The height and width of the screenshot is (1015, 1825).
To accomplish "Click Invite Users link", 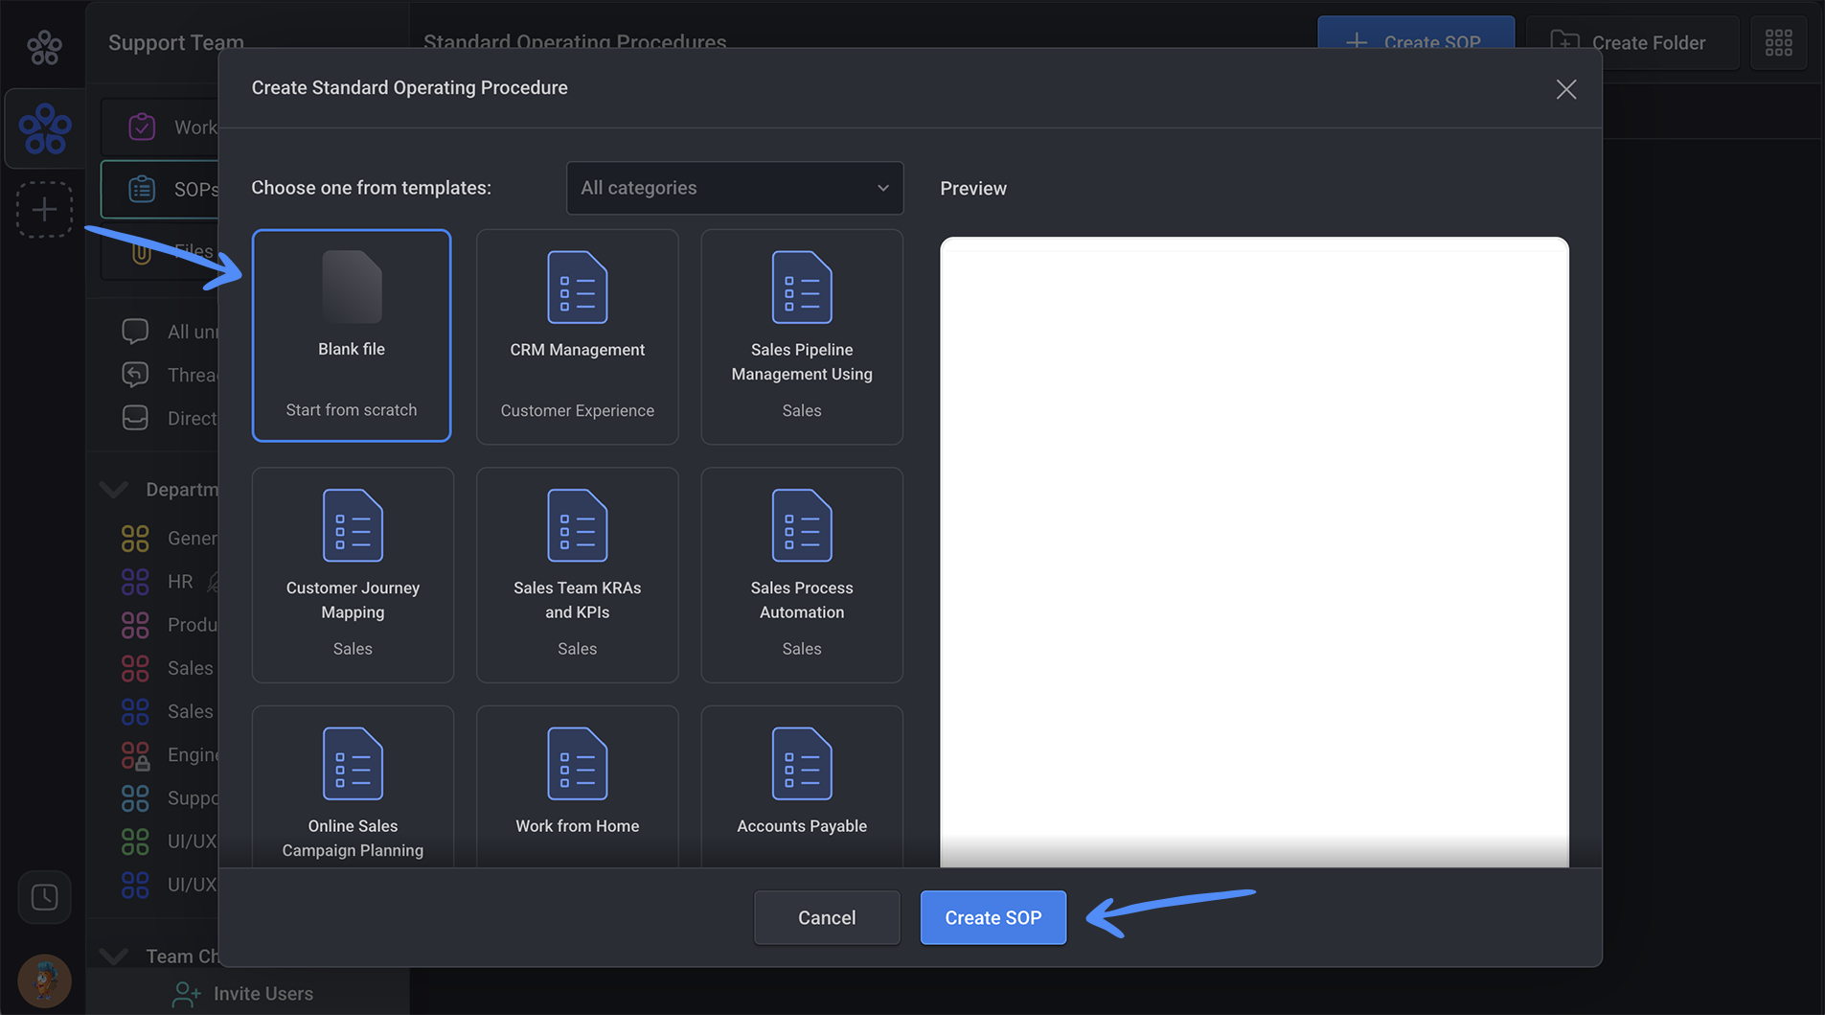I will (243, 994).
